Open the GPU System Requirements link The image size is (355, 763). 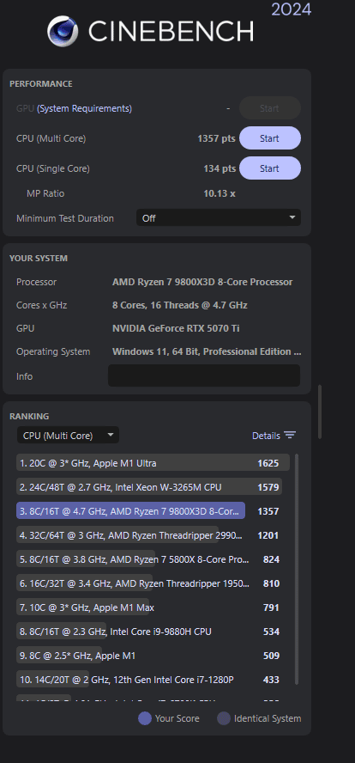click(x=85, y=108)
